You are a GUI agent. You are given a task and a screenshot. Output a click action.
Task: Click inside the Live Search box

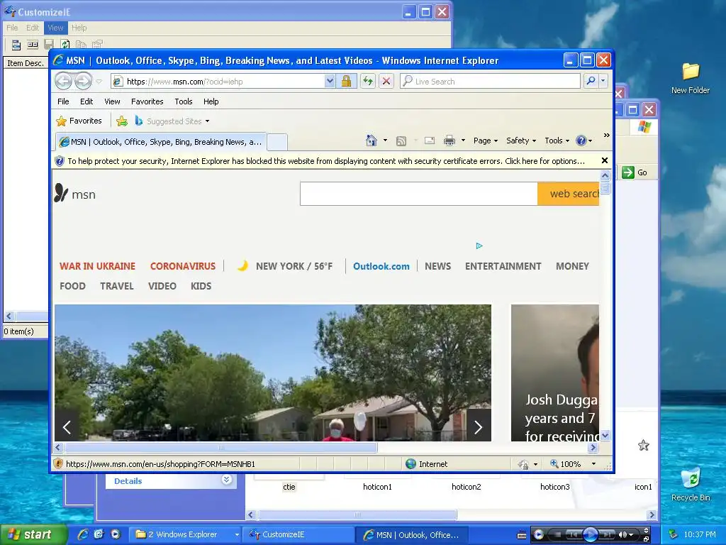point(490,82)
